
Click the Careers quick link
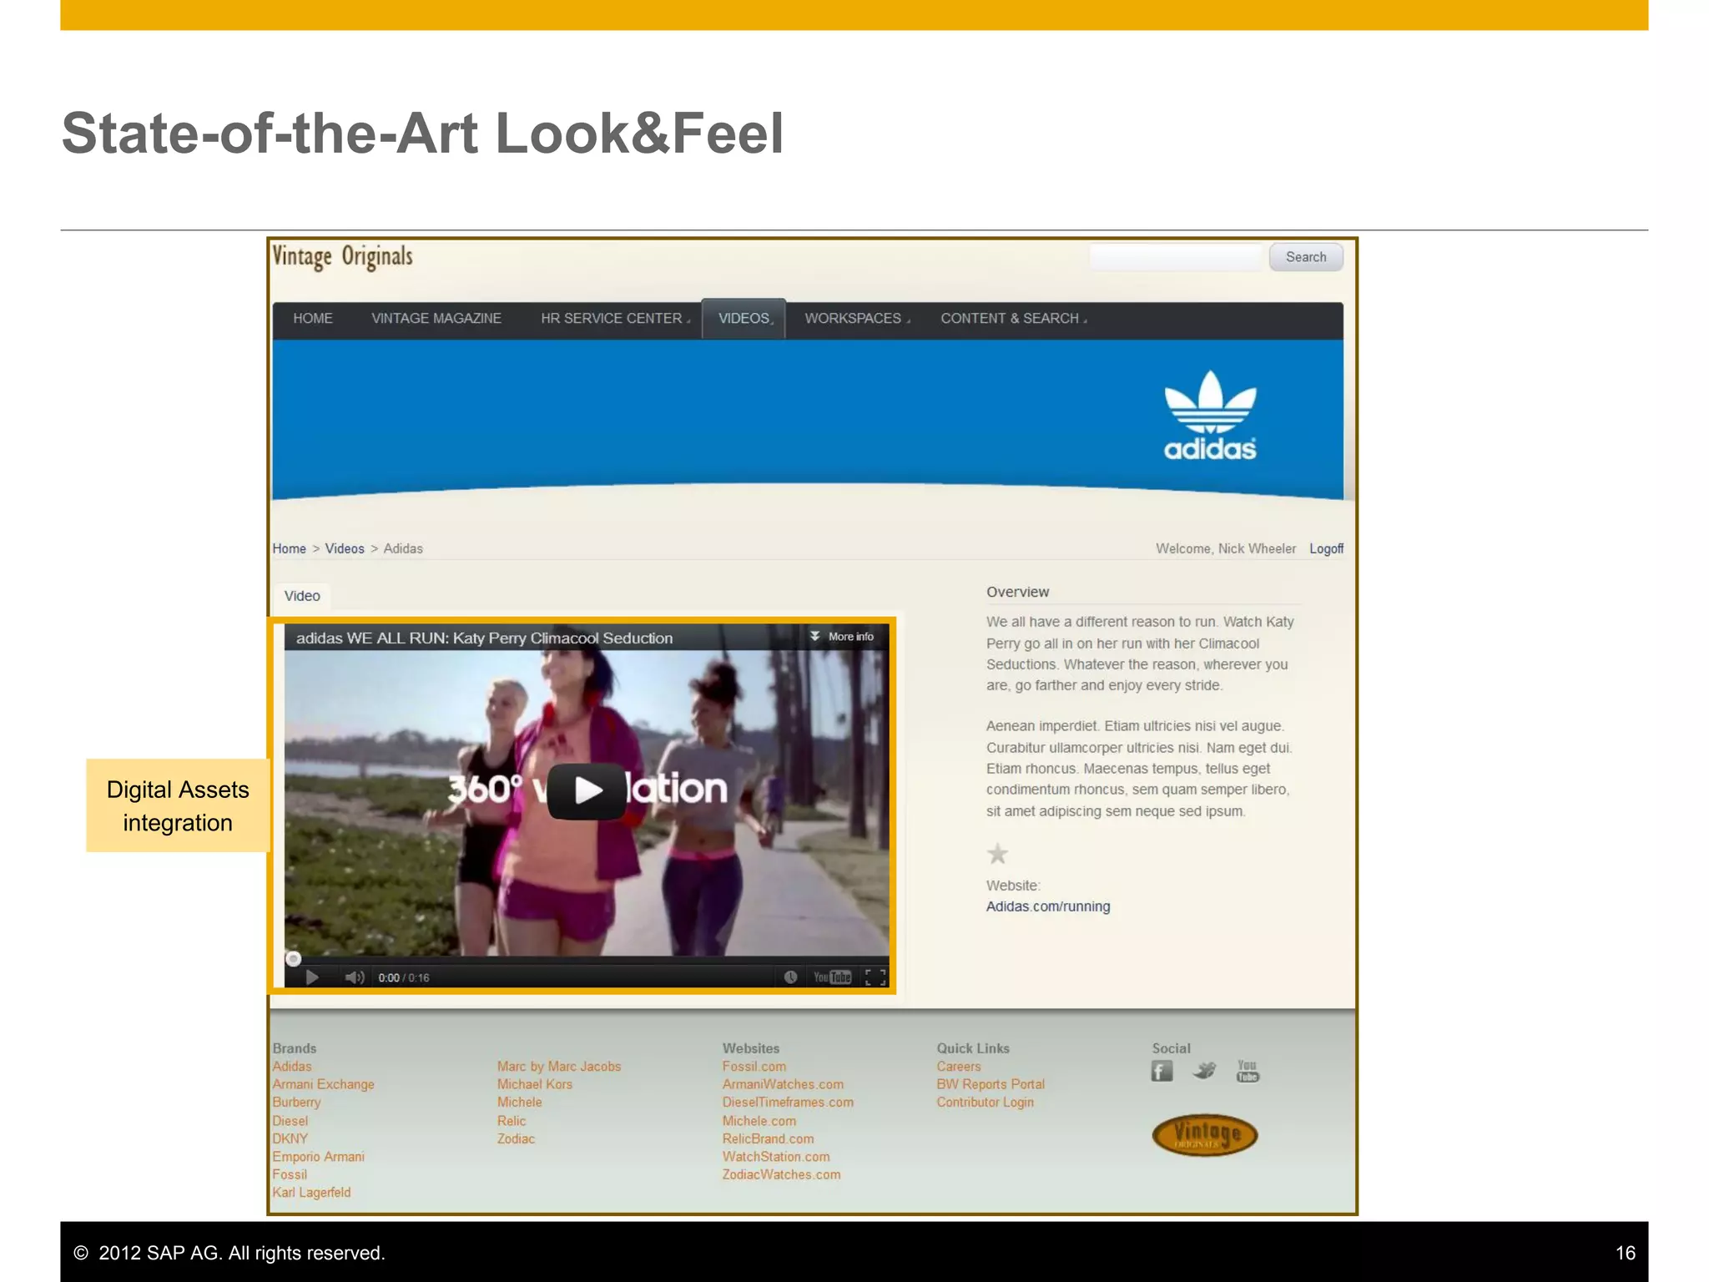pyautogui.click(x=959, y=1067)
